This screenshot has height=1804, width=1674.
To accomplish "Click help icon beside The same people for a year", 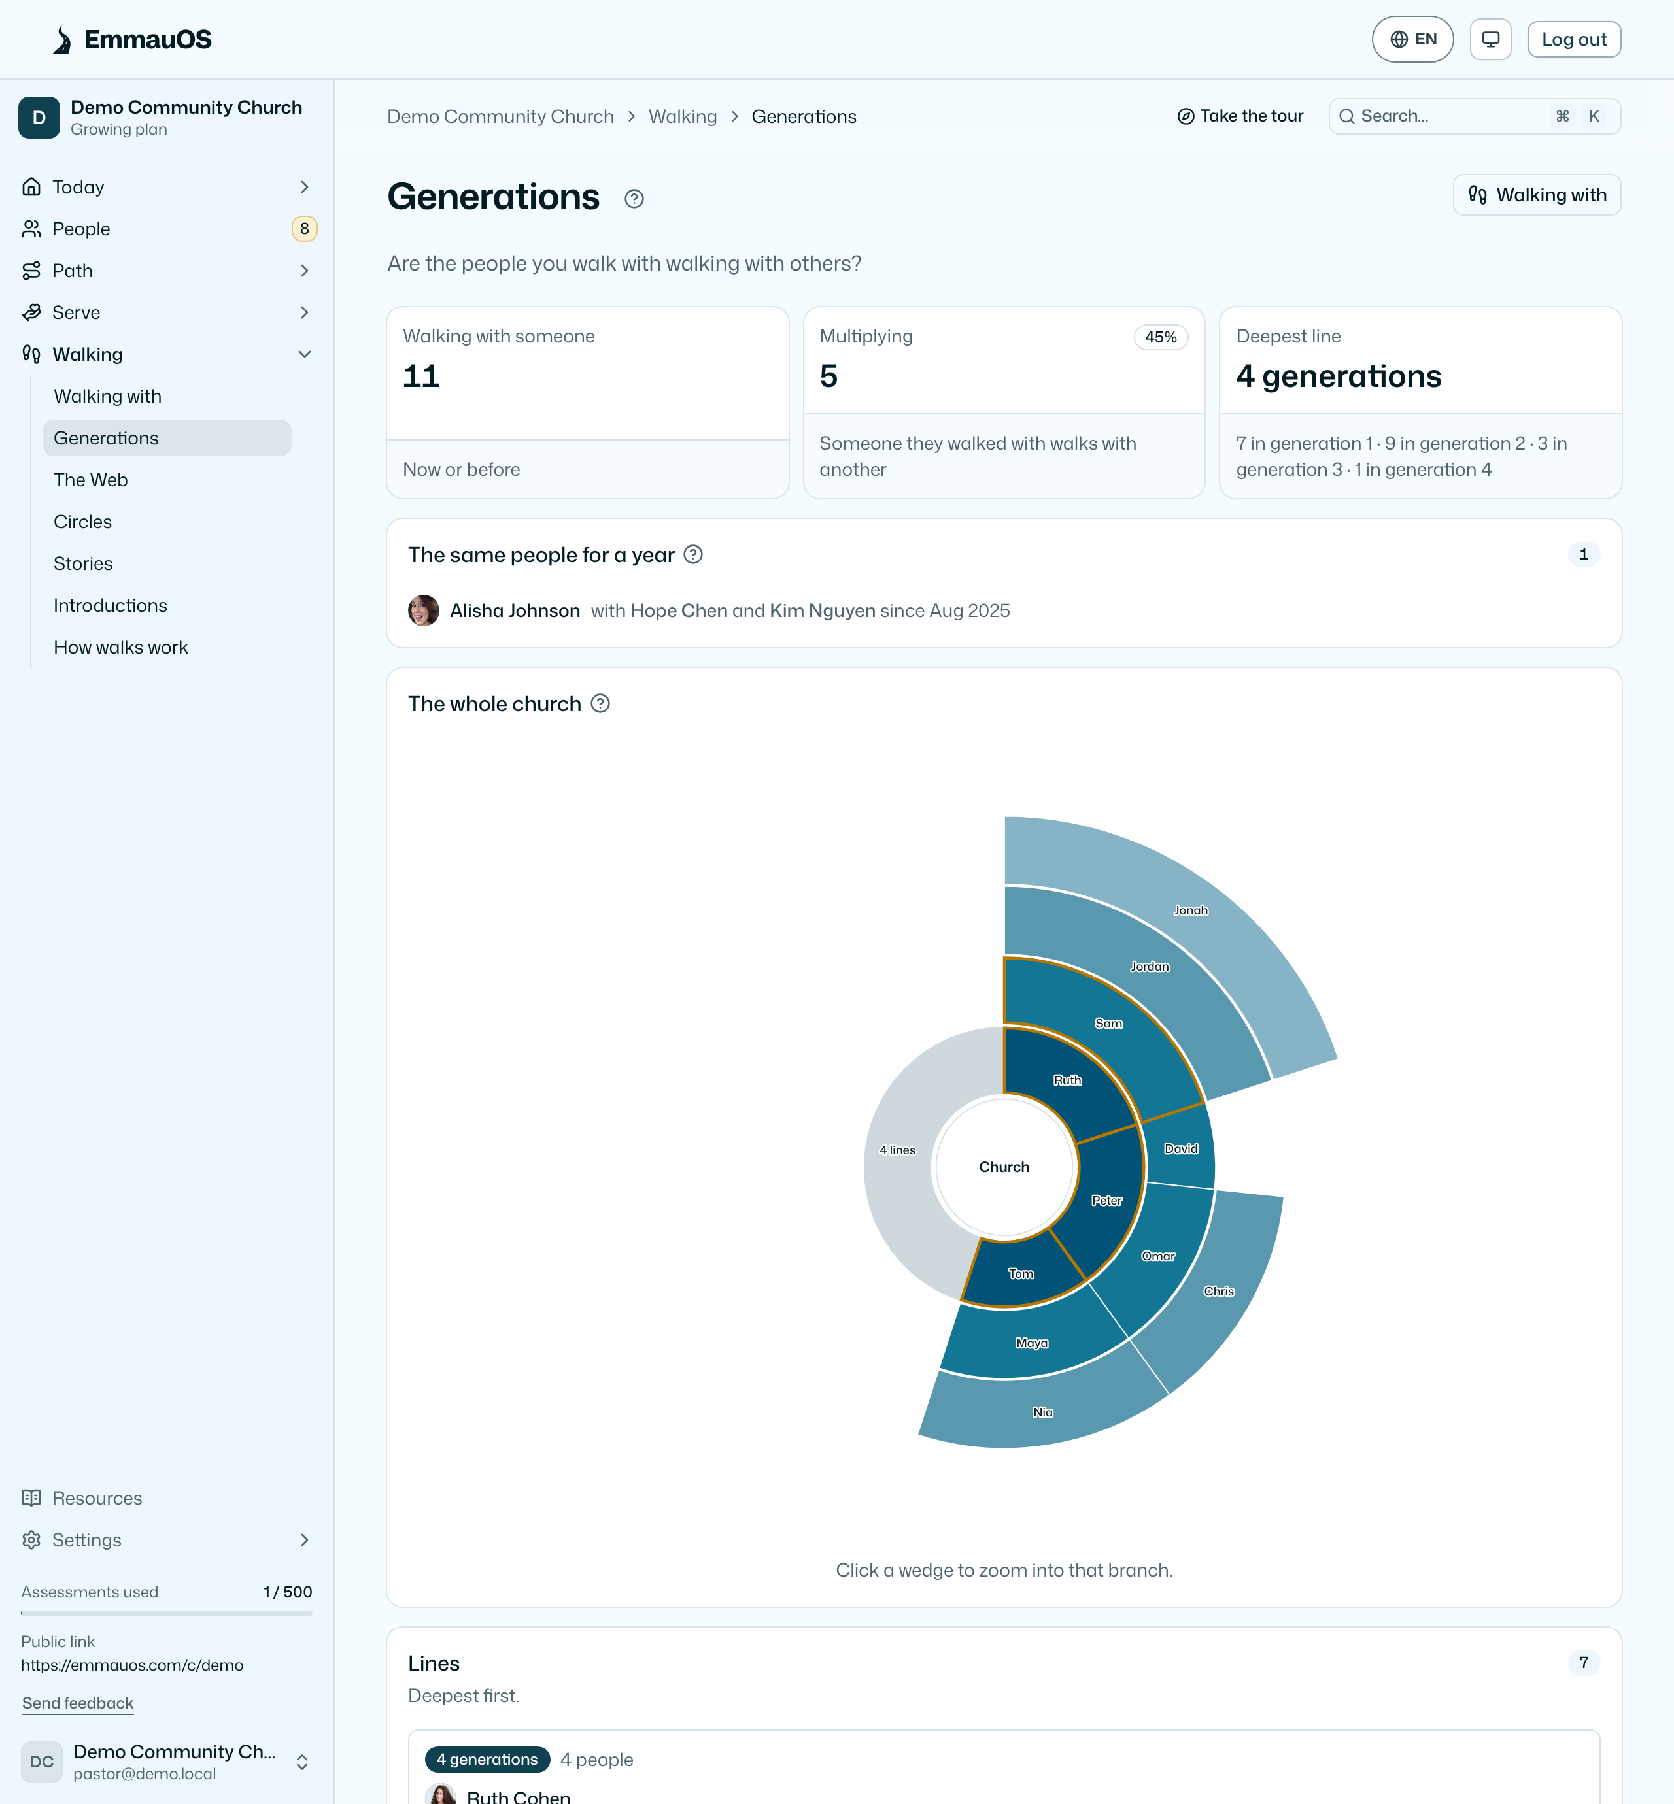I will [x=693, y=554].
